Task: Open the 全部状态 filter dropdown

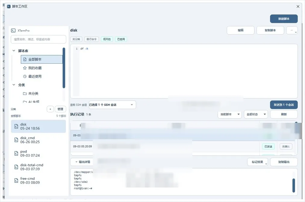Action: pos(256,114)
